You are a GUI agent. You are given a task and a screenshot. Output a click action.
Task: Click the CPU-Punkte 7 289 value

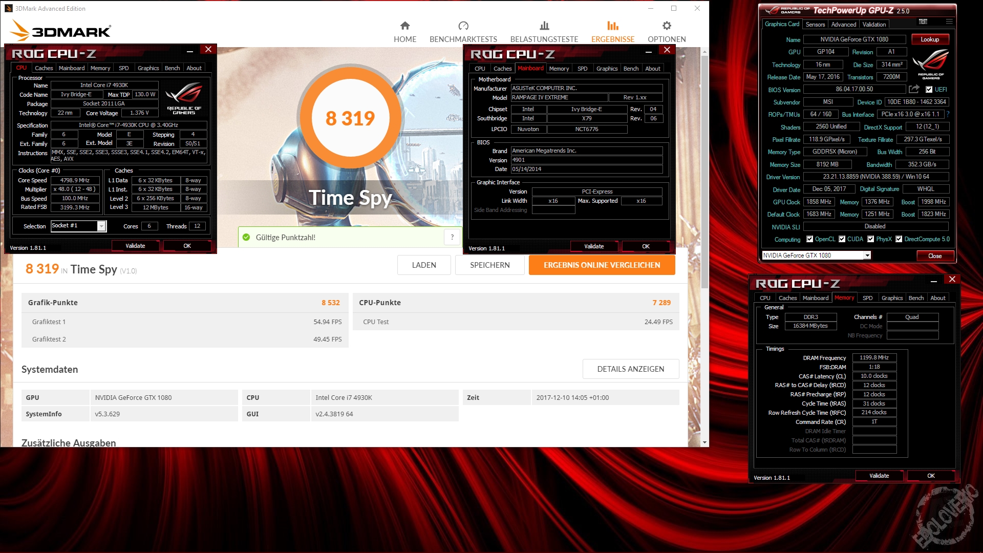(x=661, y=303)
